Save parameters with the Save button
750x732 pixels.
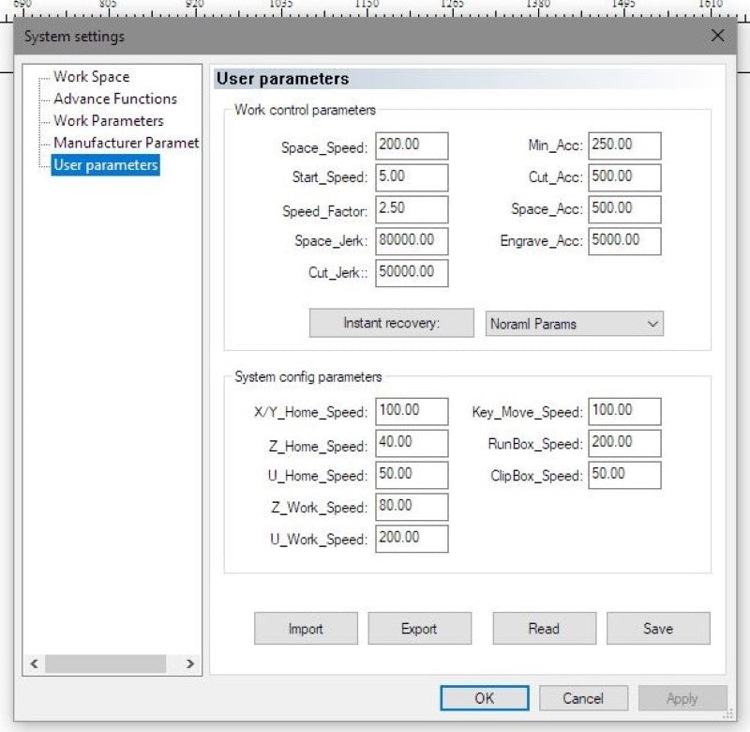pos(657,629)
